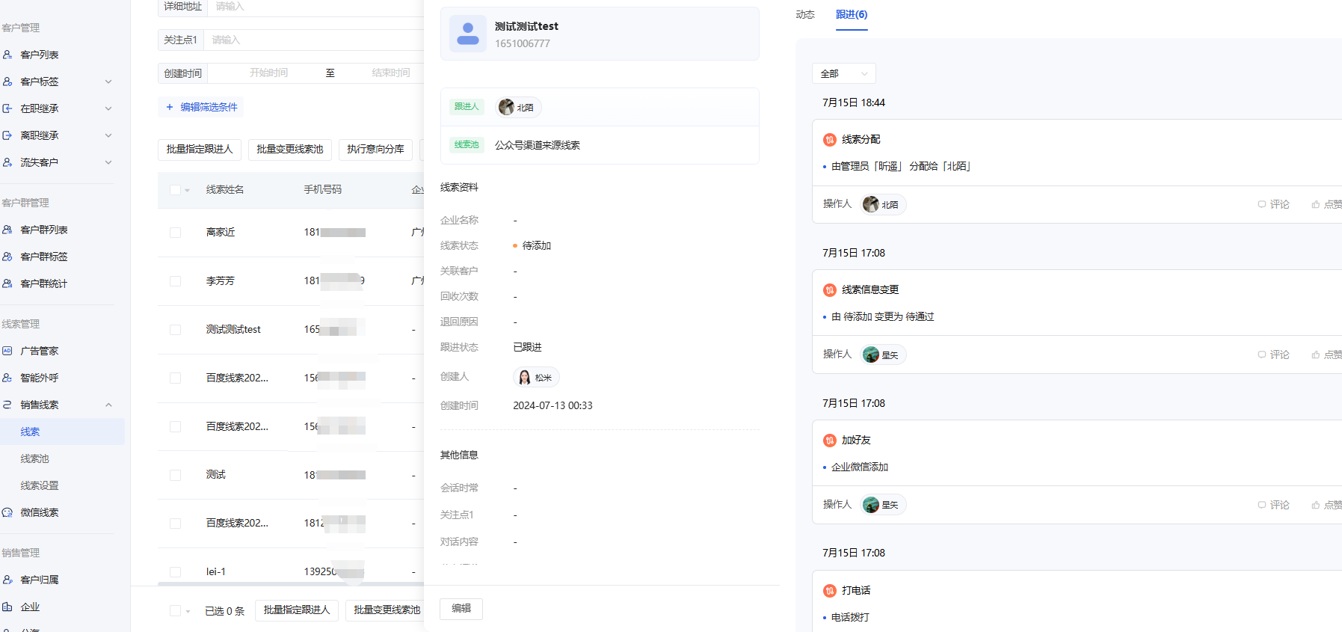Click the 编辑 button in detail panel
The image size is (1342, 632).
coord(461,609)
